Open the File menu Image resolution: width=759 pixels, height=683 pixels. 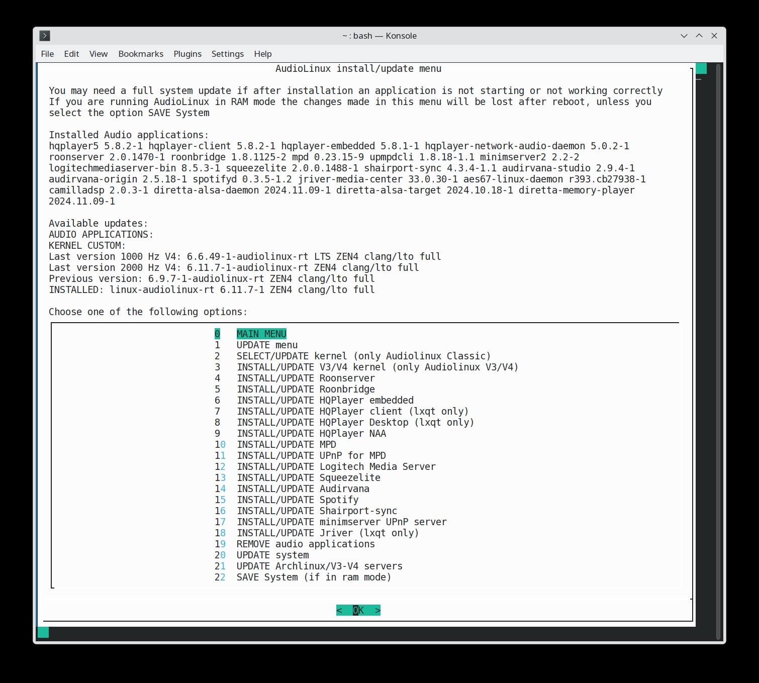point(47,54)
